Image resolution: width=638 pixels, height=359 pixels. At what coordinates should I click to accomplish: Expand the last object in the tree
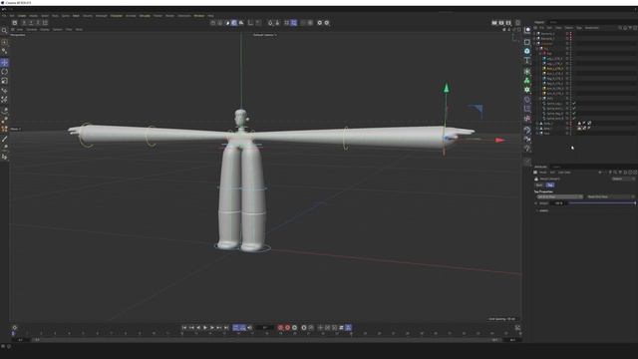click(537, 133)
